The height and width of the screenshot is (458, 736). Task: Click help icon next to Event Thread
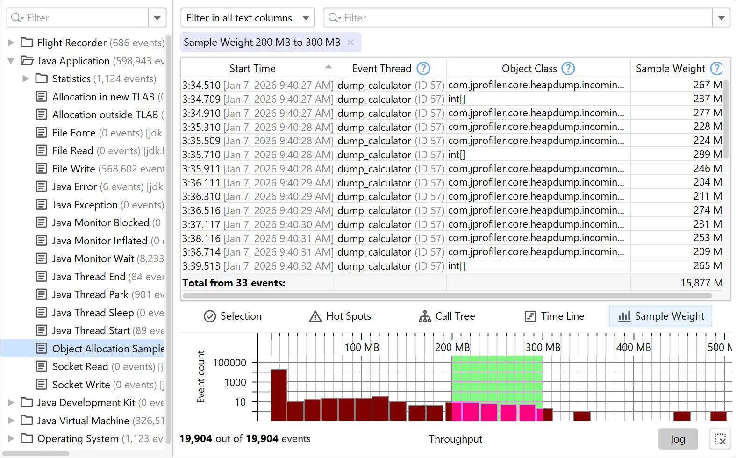[423, 69]
